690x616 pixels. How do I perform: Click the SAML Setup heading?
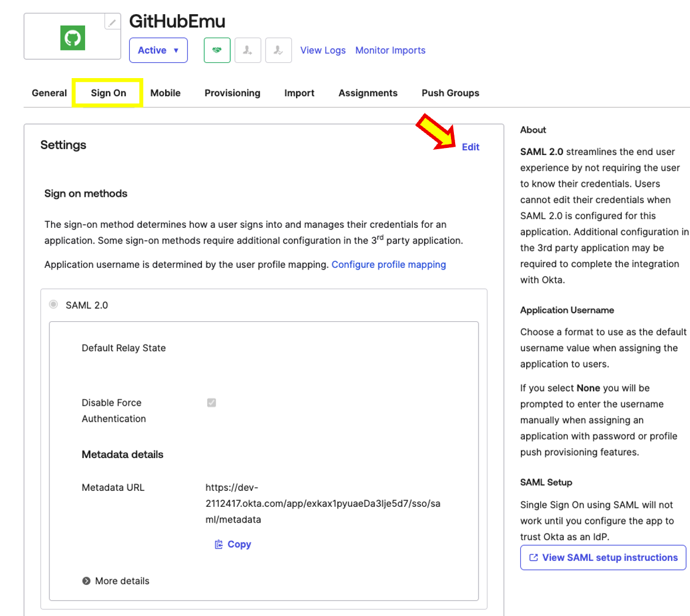point(546,482)
